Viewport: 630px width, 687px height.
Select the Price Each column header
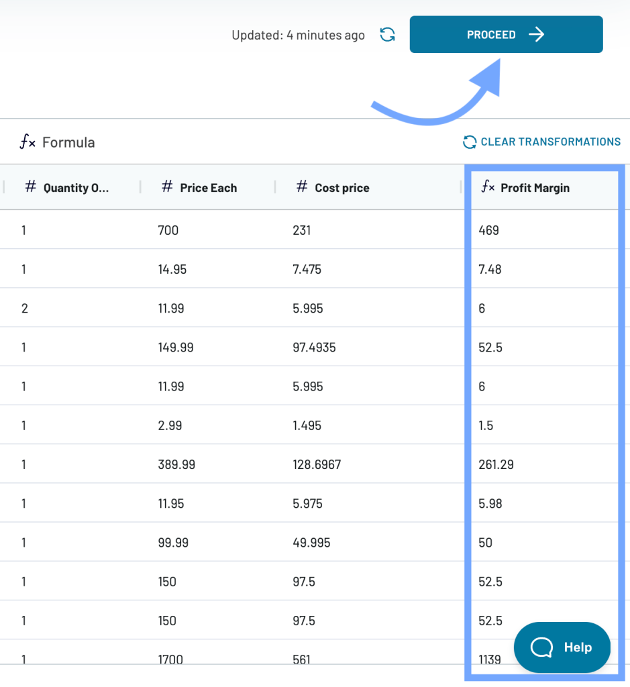coord(208,188)
